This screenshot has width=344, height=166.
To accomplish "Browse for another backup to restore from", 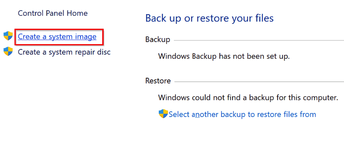I will coord(242,114).
